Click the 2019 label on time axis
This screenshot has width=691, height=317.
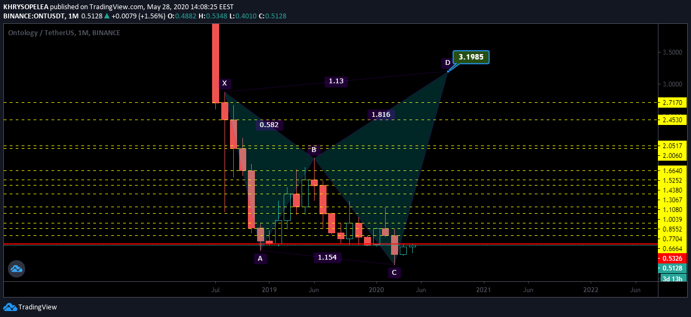pyautogui.click(x=269, y=290)
